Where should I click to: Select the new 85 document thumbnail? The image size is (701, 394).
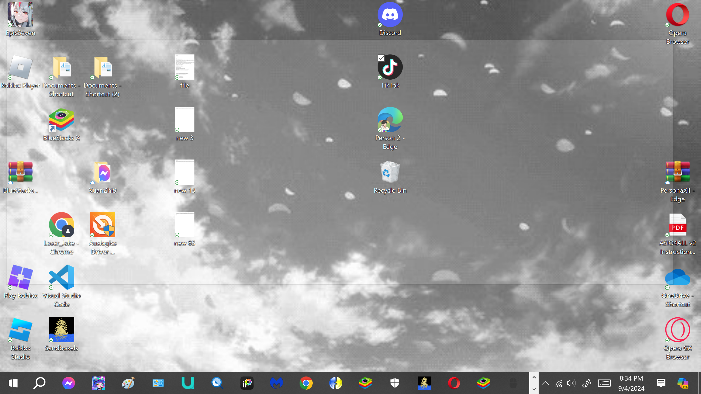[185, 225]
